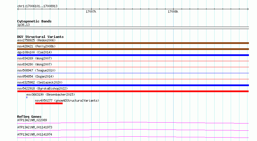257x141 pixels.
Task: Open the esv3663190 (Besenbacher2015) variant
Action: click(x=51, y=94)
